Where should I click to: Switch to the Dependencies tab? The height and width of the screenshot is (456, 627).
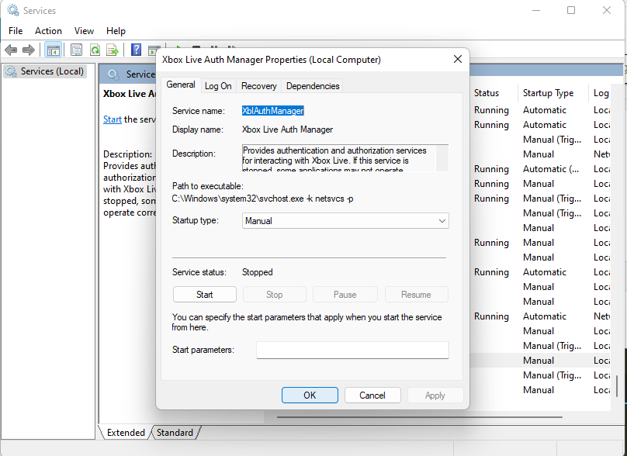[313, 86]
